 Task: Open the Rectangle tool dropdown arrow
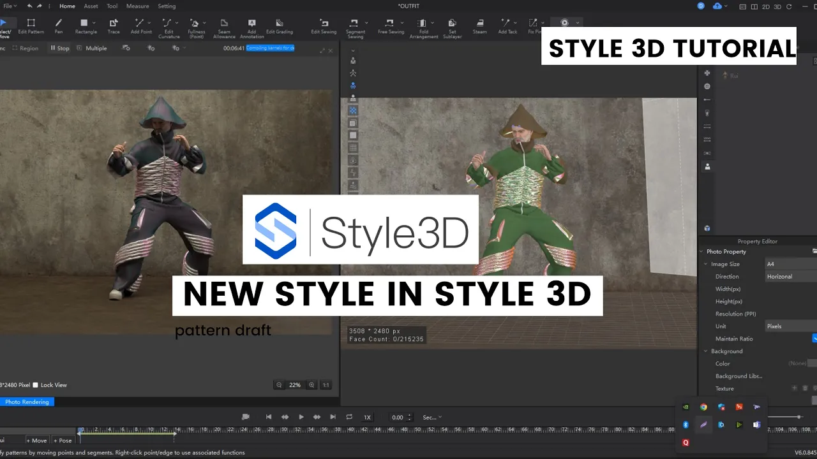click(94, 23)
